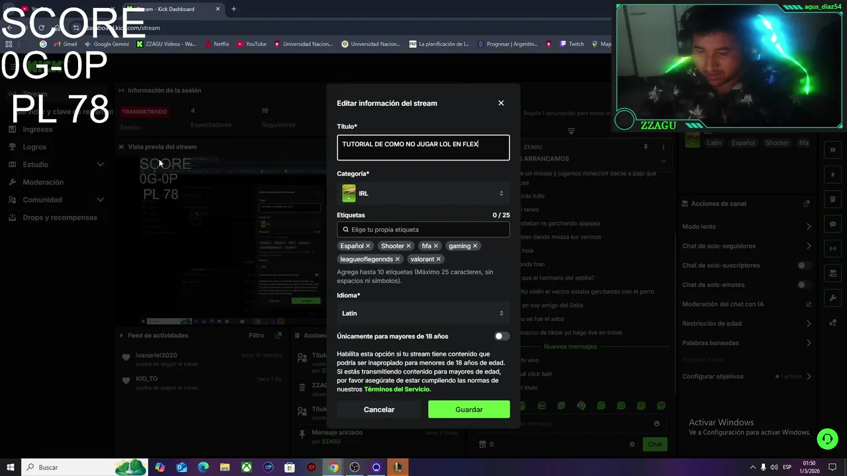
Task: Expand Modo lento settings
Action: (746, 227)
